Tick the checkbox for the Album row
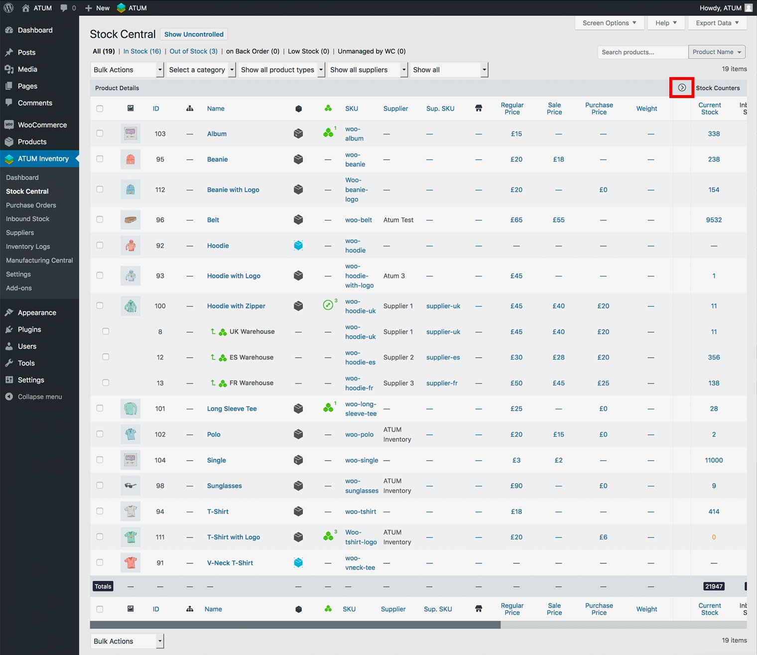Viewport: 757px width, 655px height. coord(100,133)
